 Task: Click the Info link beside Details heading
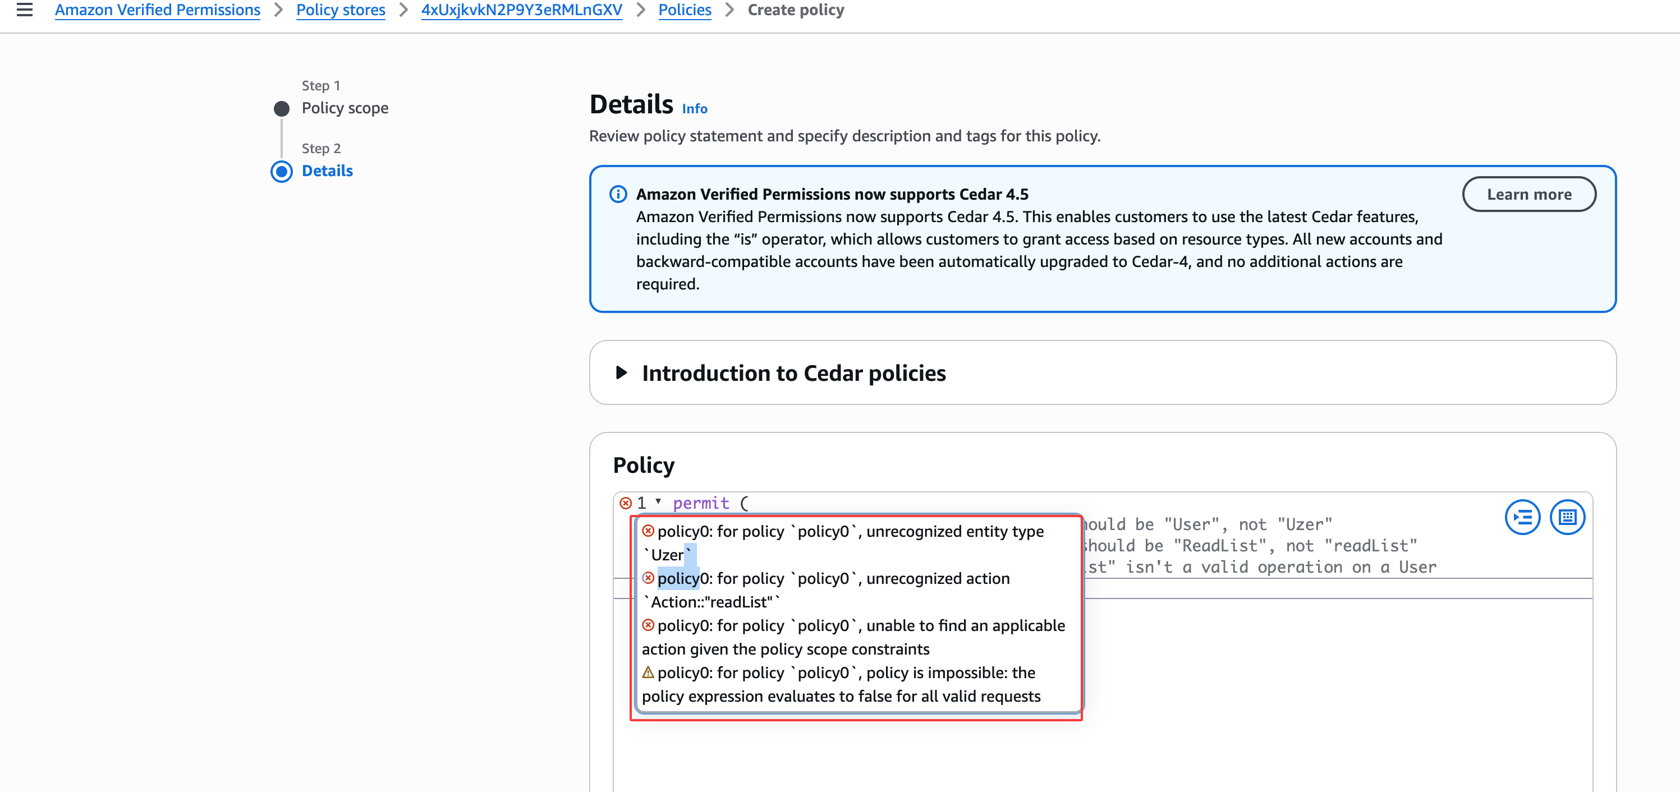point(694,109)
